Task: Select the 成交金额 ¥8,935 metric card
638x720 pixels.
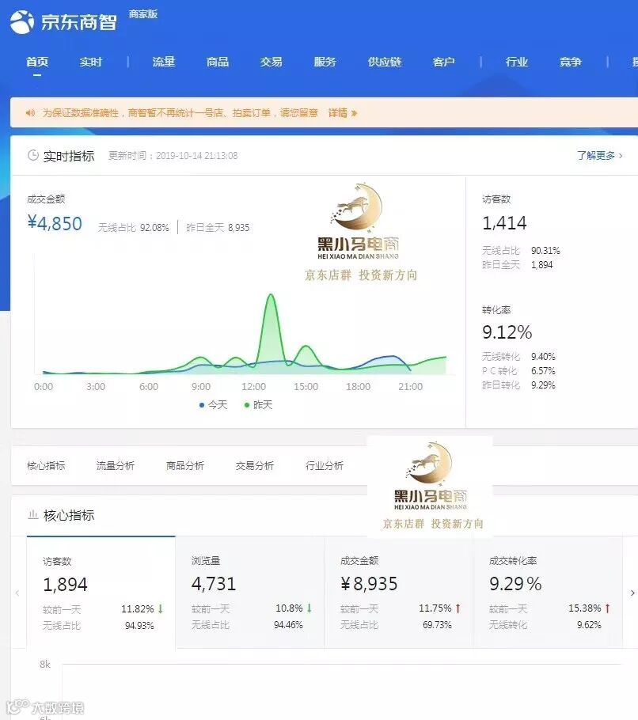Action: tap(399, 593)
